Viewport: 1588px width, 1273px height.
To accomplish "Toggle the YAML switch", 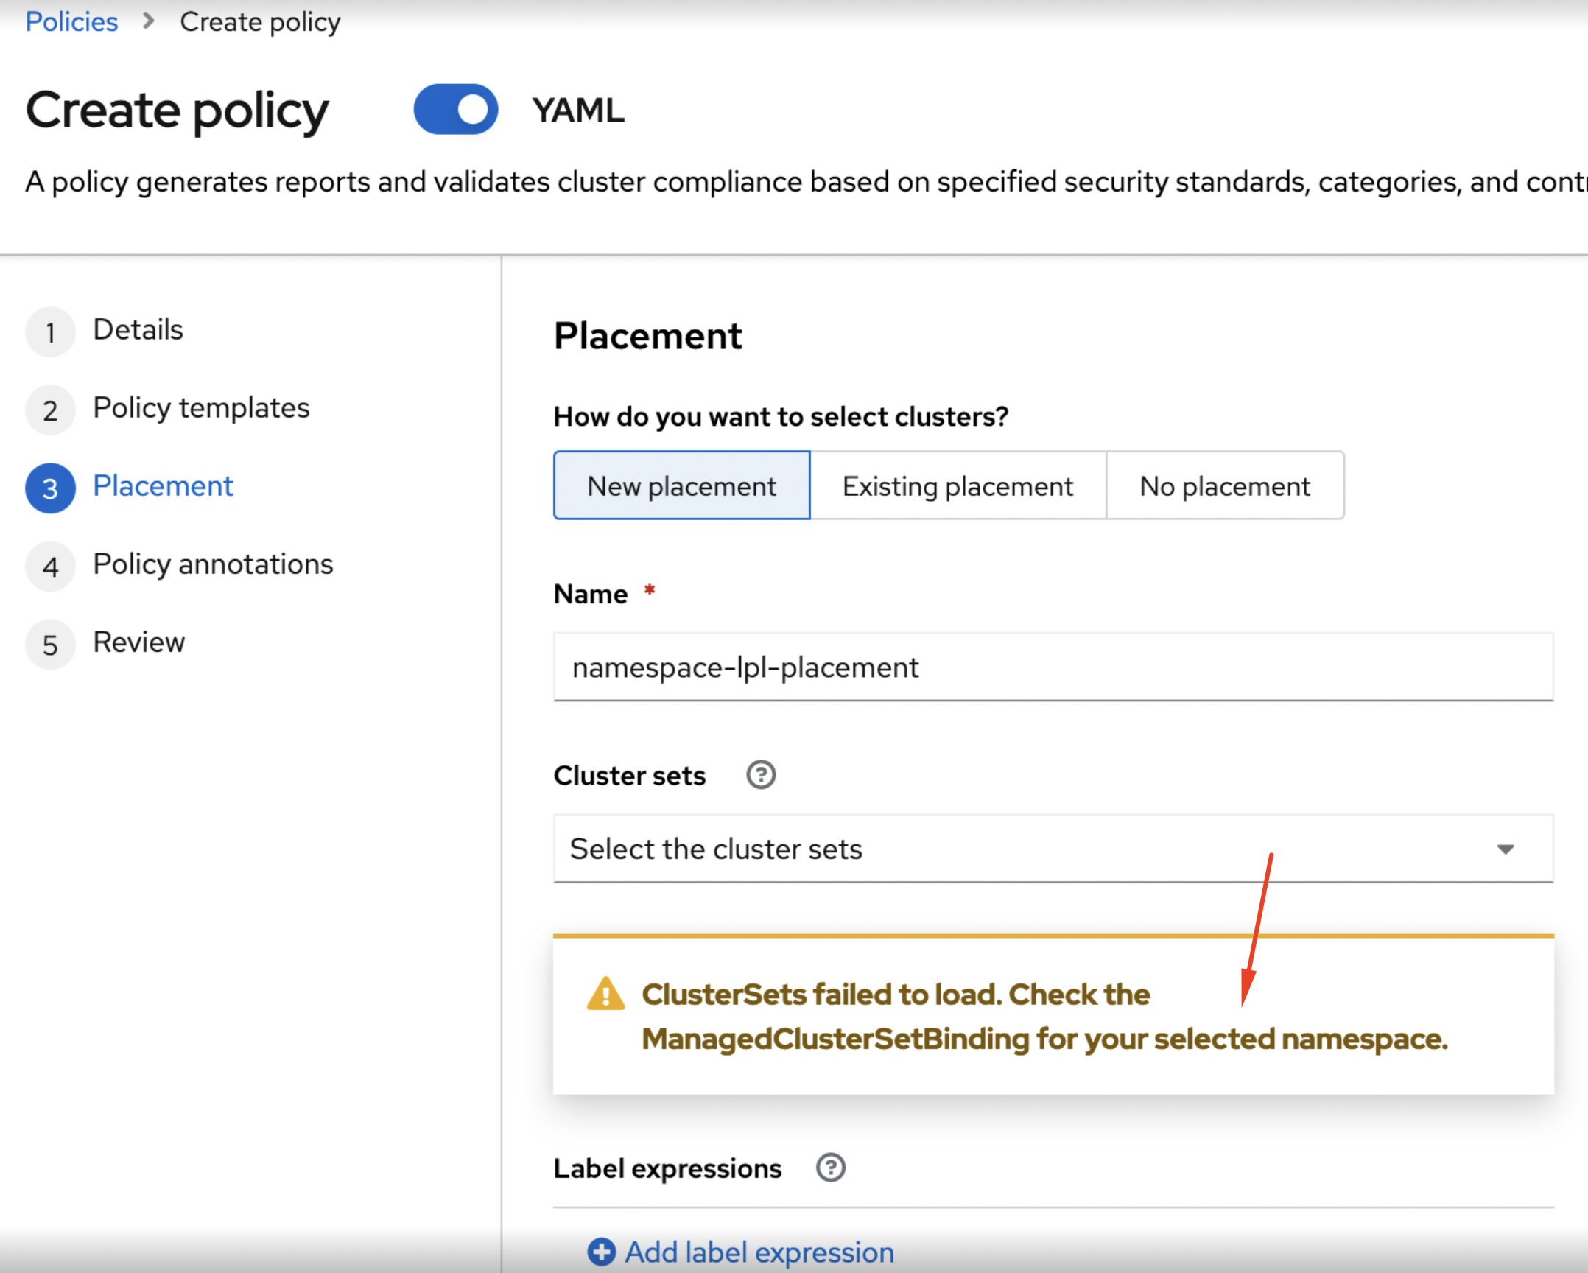I will [455, 110].
